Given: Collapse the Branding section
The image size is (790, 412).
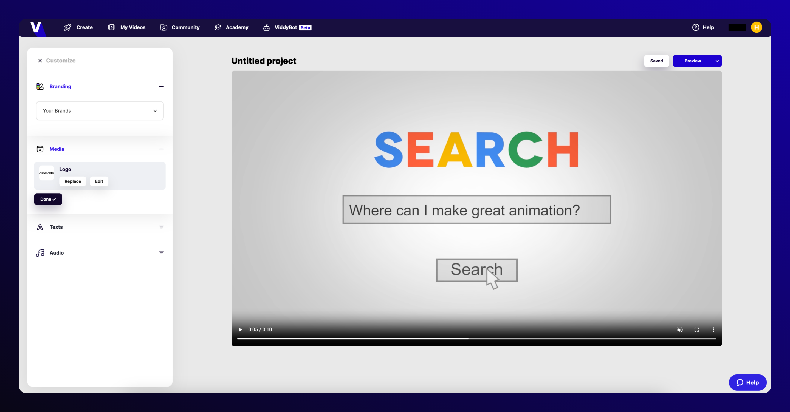Looking at the screenshot, I should pos(161,86).
